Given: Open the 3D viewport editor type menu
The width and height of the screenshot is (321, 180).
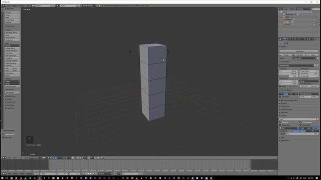Looking at the screenshot, I should (4, 158).
